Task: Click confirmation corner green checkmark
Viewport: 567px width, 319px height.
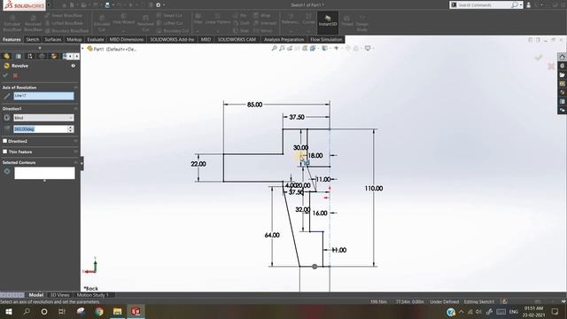Action: click(x=539, y=58)
